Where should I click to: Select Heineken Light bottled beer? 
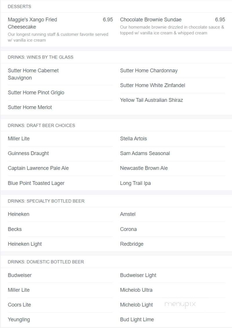pos(25,244)
